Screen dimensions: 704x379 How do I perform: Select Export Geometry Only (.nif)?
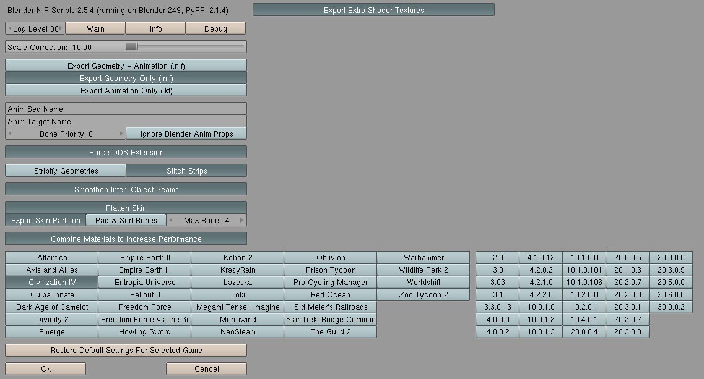pyautogui.click(x=126, y=78)
